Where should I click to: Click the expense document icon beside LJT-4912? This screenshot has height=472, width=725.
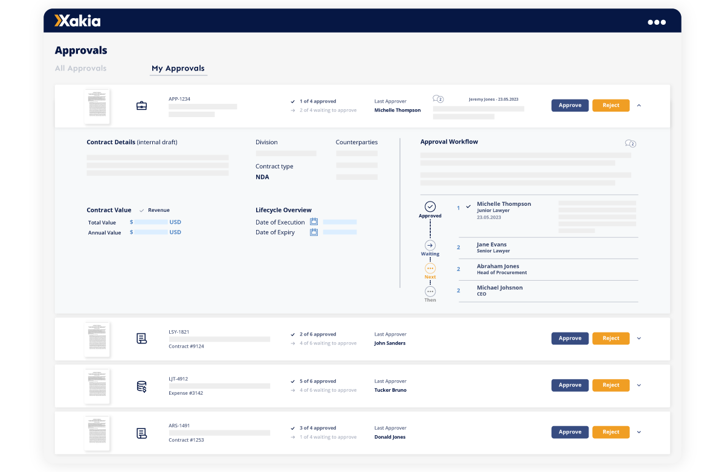(141, 385)
